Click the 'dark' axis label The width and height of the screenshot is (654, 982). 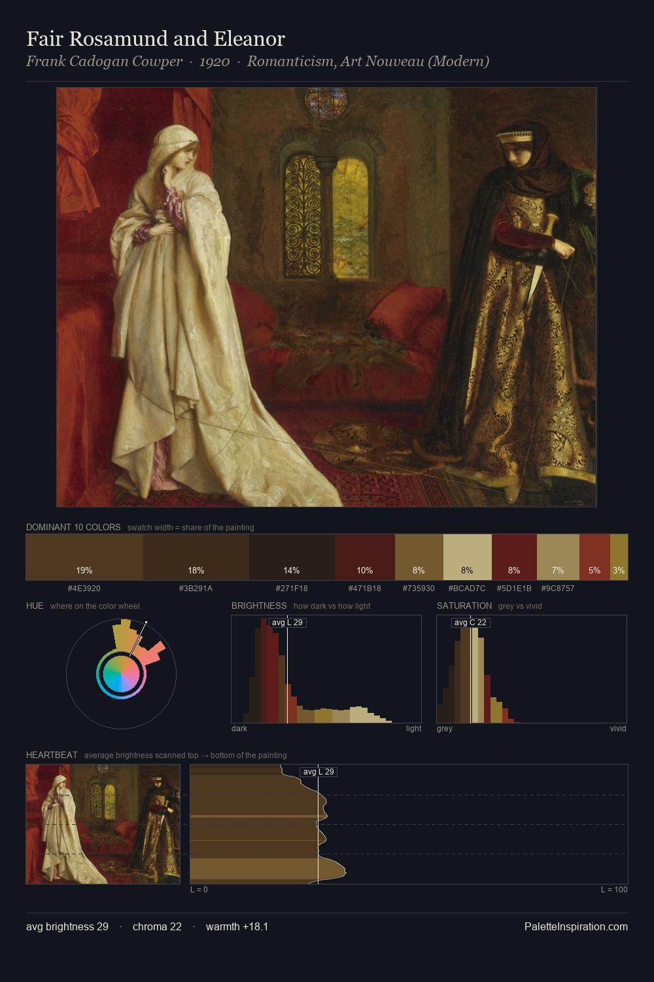coord(239,729)
